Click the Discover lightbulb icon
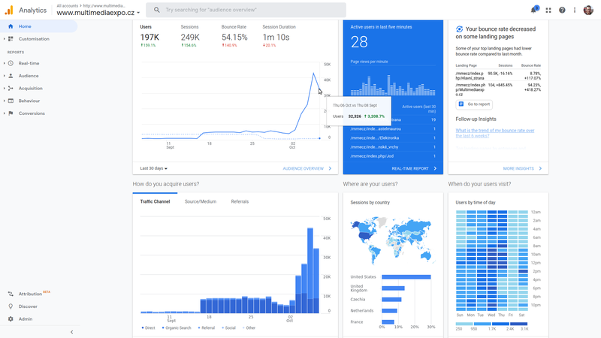The image size is (601, 338). (x=11, y=306)
